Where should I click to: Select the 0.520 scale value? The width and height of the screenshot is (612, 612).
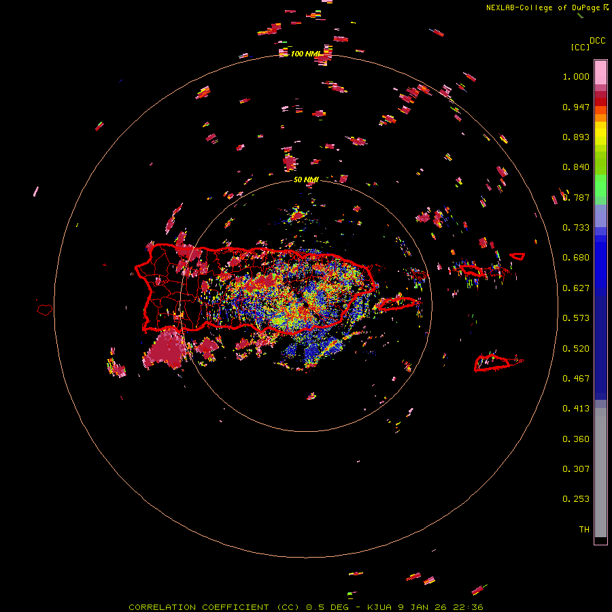coord(576,349)
